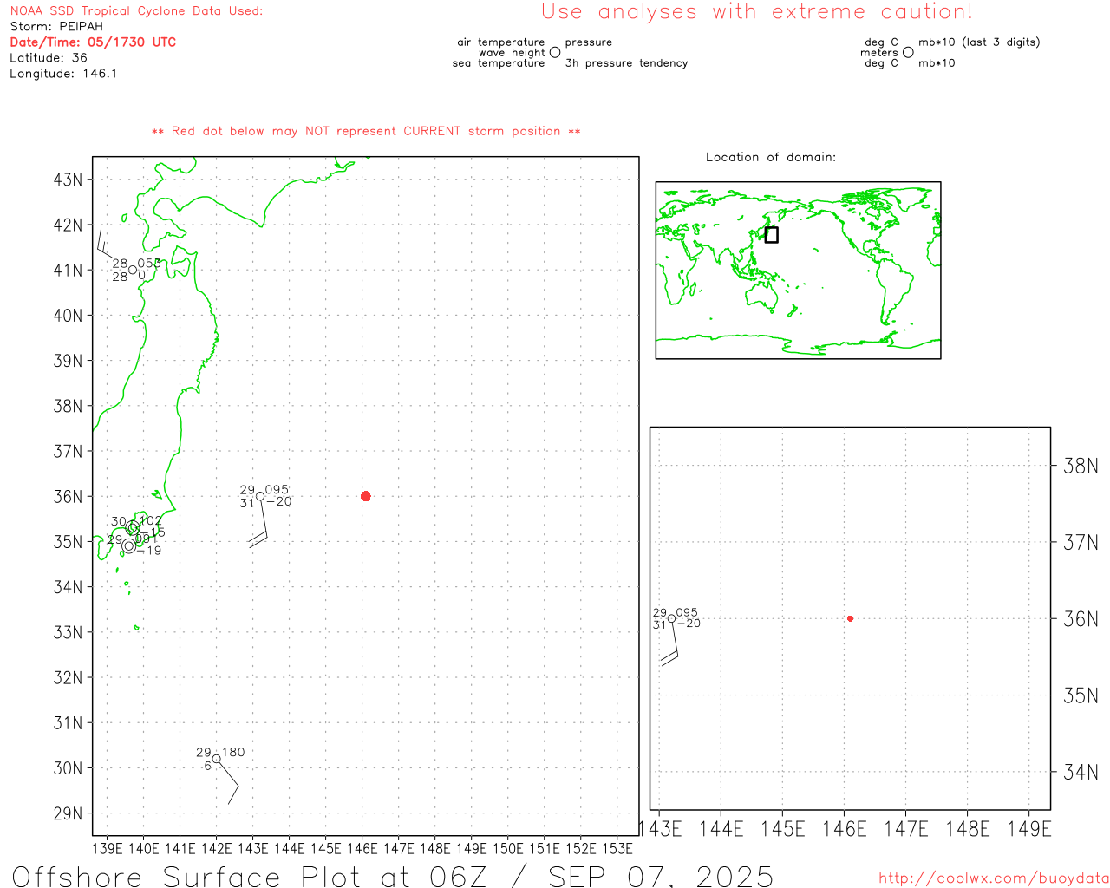The width and height of the screenshot is (1110, 888).
Task: Click the 'Latitude: 36' text
Action: [x=49, y=58]
